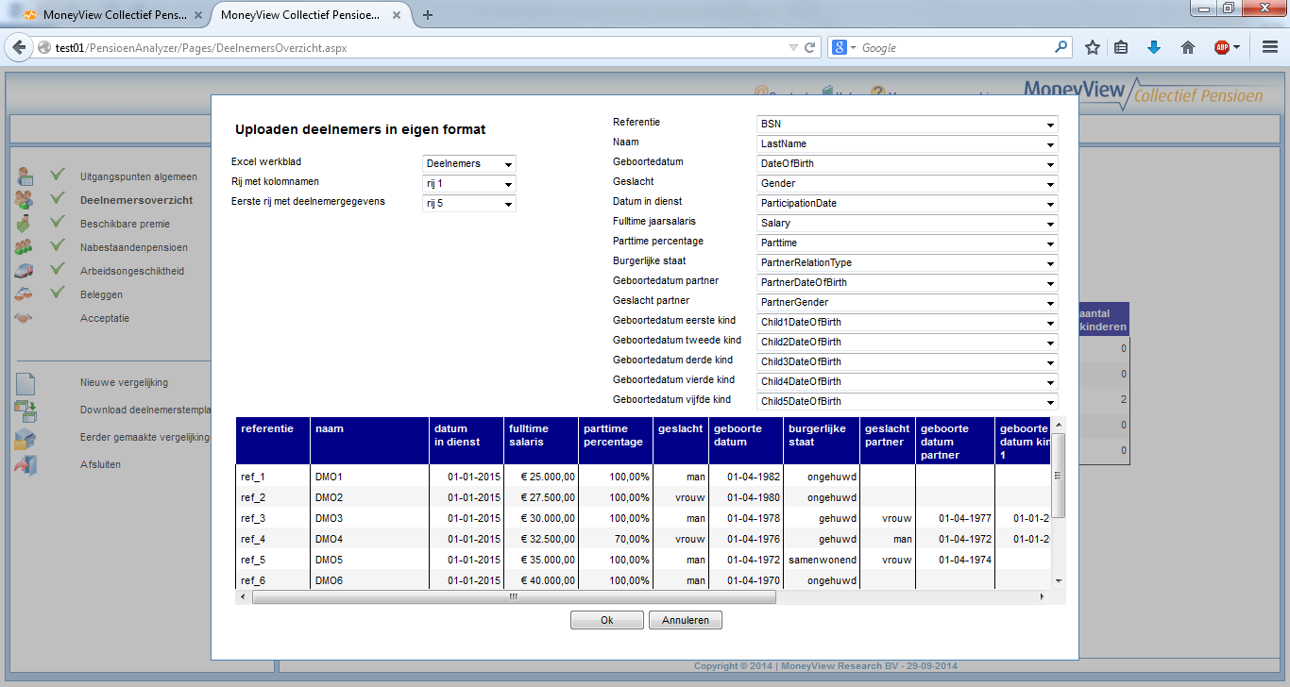Click the Arbeidsongeschiktheid ambulance icon
Image resolution: width=1290 pixels, height=687 pixels.
pos(25,271)
